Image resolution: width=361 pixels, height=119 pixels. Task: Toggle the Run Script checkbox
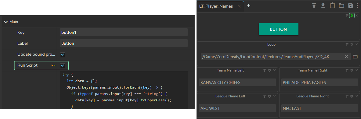[63, 66]
